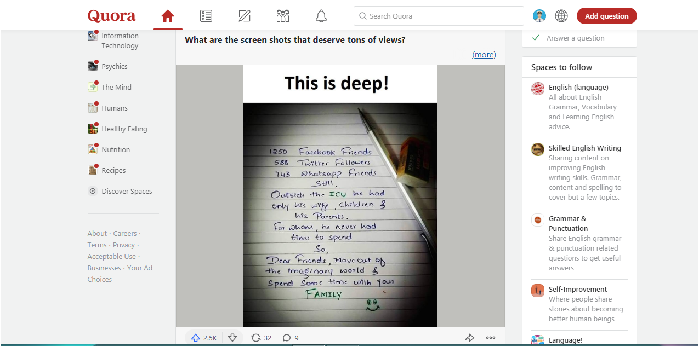Screen dimensions: 699x347
Task: Open the Notifications bell icon
Action: coord(321,16)
